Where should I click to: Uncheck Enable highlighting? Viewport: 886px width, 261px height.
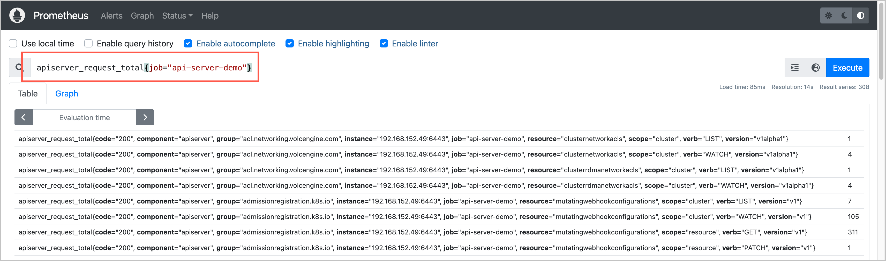(x=290, y=44)
